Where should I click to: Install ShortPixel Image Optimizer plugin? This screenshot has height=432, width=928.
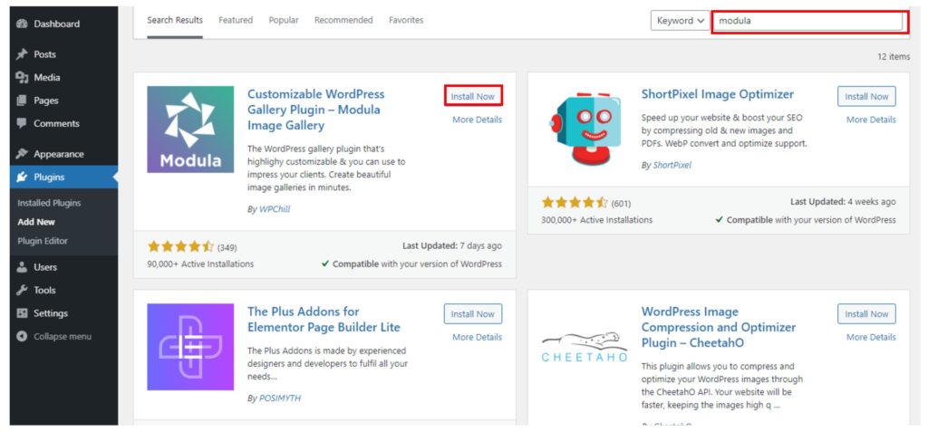866,96
